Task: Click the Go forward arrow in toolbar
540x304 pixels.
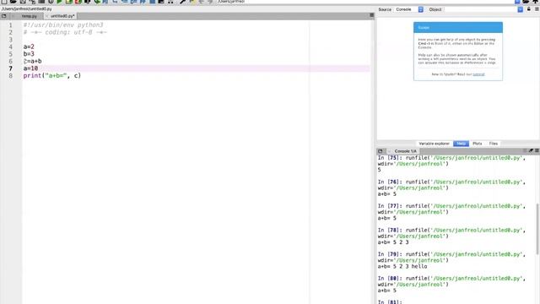Action: (x=210, y=2)
